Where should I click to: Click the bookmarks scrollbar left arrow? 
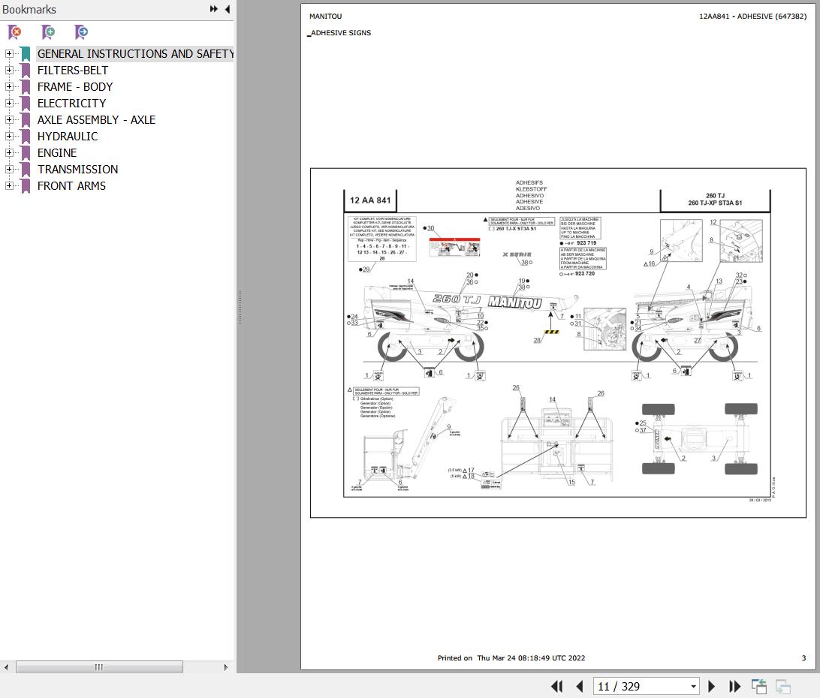point(6,667)
